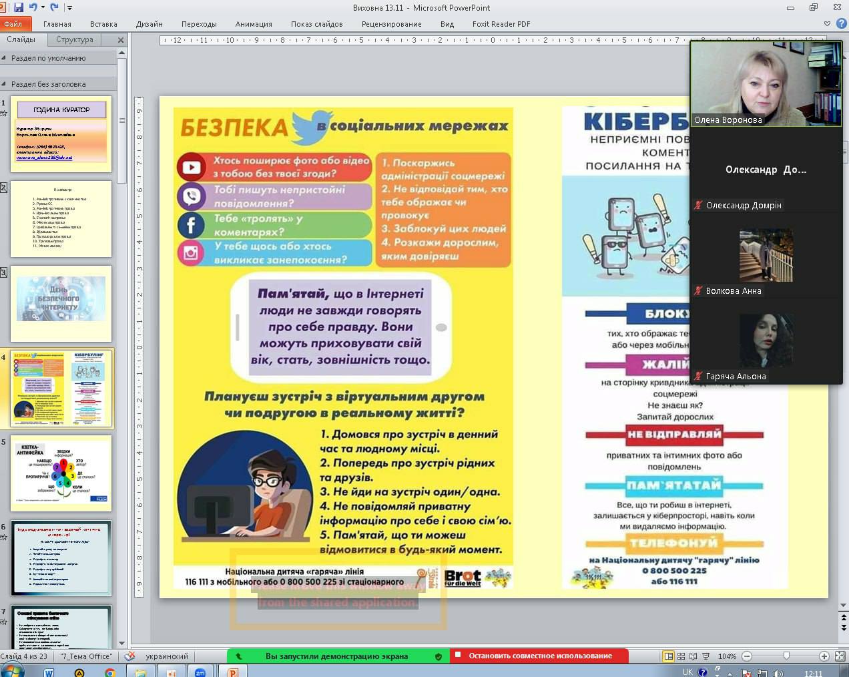Select slide 5 thumbnail 'Квітка-антифейка'
Screen dimensions: 849x677
point(61,473)
